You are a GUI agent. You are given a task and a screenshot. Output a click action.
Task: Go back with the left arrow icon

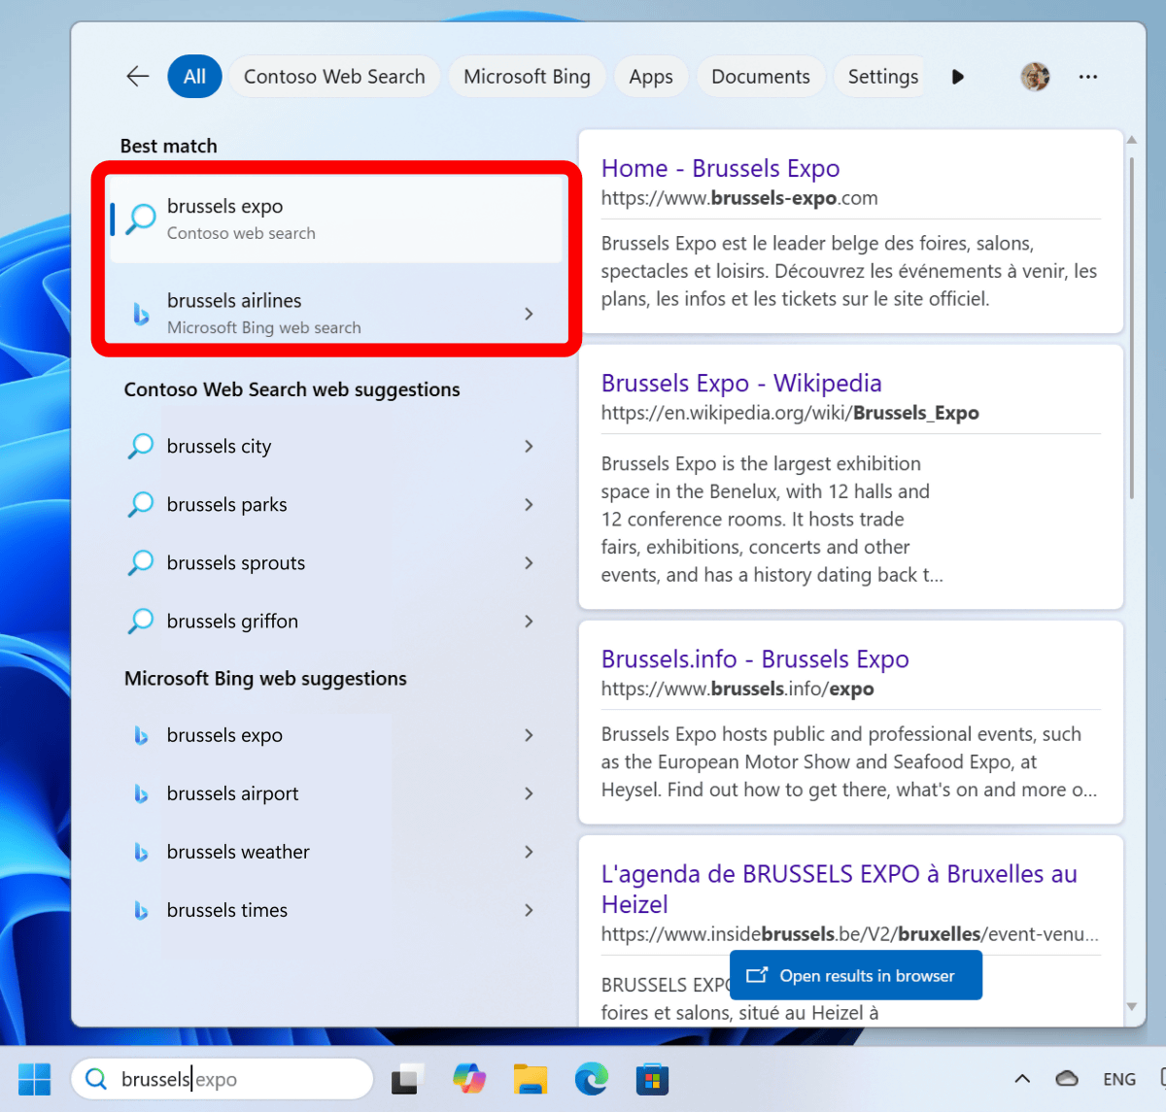(x=138, y=77)
